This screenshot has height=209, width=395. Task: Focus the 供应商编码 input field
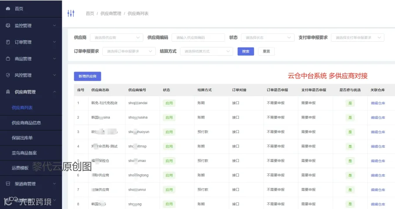coord(198,38)
